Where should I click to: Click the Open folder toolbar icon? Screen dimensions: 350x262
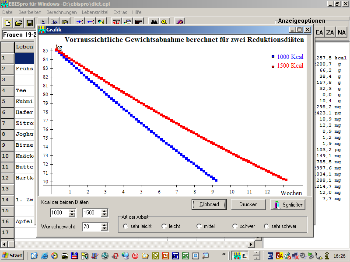coord(19,22)
